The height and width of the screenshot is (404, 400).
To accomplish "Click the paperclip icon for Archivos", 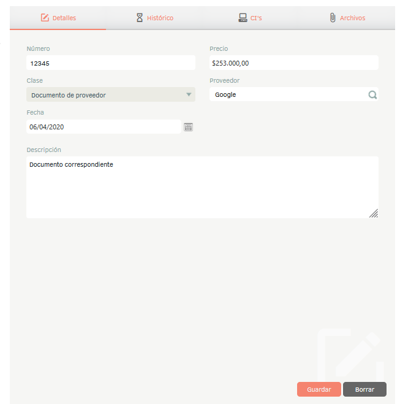I will pos(333,18).
